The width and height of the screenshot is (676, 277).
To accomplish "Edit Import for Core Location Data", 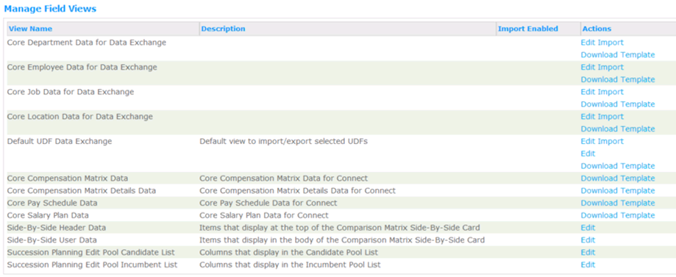I will point(602,117).
